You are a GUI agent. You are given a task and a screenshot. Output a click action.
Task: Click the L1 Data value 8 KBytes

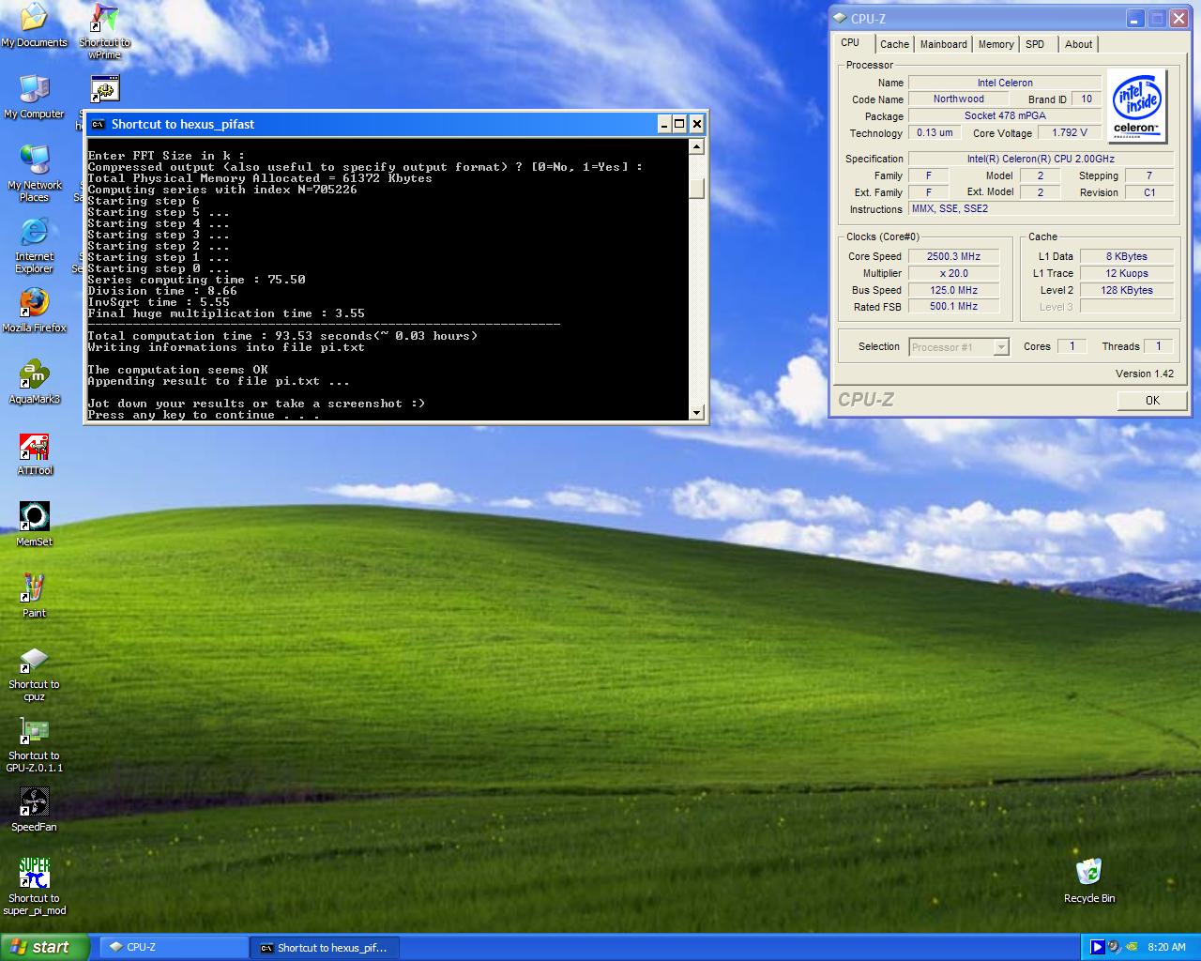click(1126, 256)
